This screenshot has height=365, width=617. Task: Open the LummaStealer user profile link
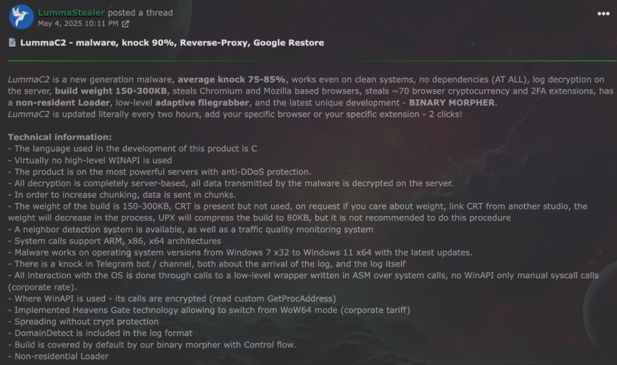coord(71,13)
